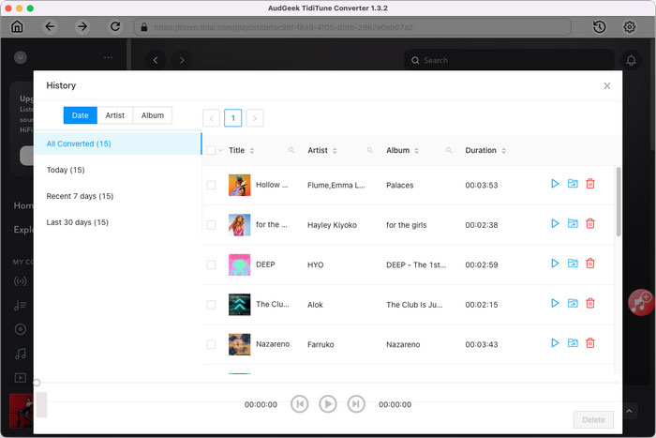This screenshot has height=438, width=656.
Task: Check the Hollow track row
Action: coord(211,185)
